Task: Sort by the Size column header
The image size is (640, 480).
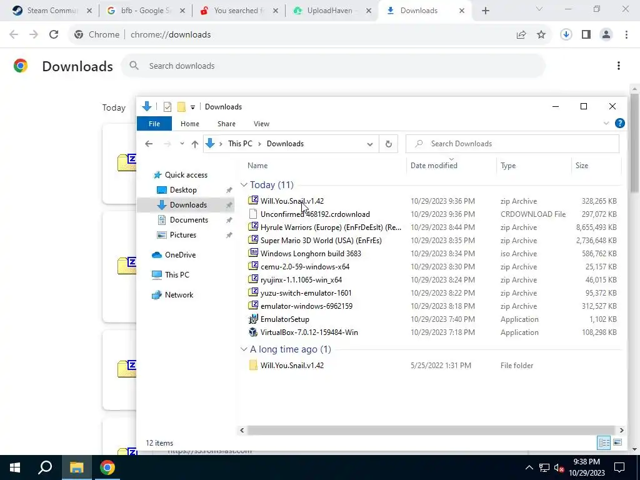Action: coord(582,166)
